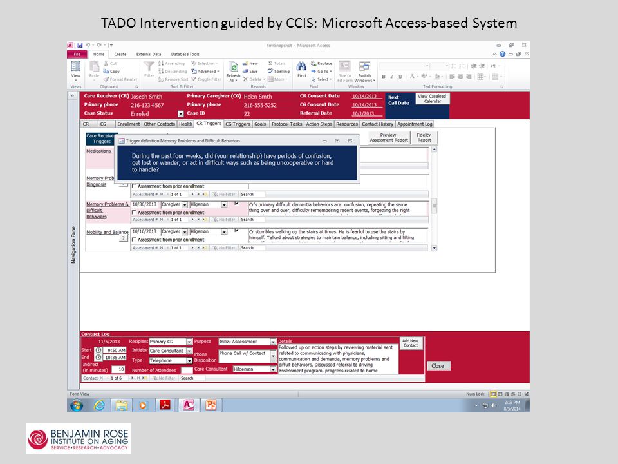Expand the Navigation Pane chevron
This screenshot has height=464, width=618.
pos(72,95)
